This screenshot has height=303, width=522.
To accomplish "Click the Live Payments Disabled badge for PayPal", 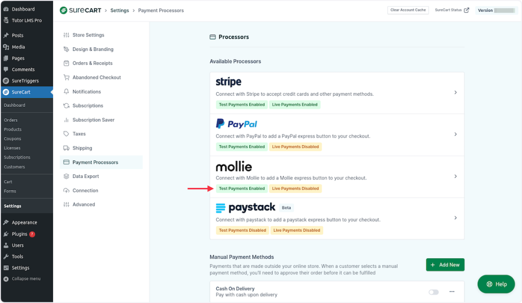I will (x=295, y=147).
